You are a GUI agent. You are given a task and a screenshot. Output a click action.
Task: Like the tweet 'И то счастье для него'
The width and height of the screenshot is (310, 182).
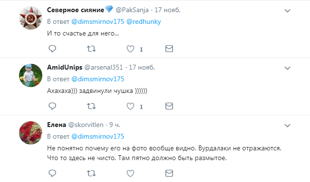click(130, 49)
